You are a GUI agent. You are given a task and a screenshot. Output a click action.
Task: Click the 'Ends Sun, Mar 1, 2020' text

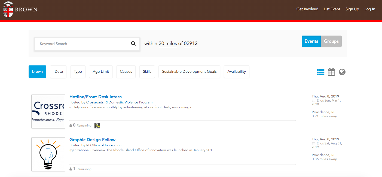(x=326, y=102)
